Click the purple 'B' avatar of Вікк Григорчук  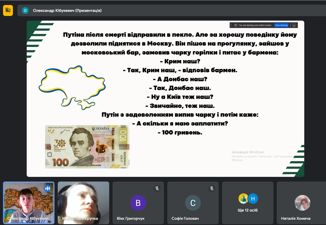coord(138,203)
